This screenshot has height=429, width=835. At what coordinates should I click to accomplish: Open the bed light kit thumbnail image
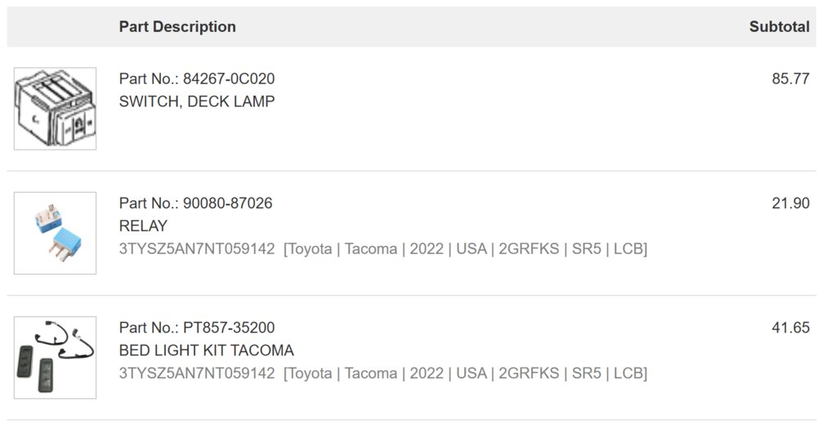[x=55, y=358]
